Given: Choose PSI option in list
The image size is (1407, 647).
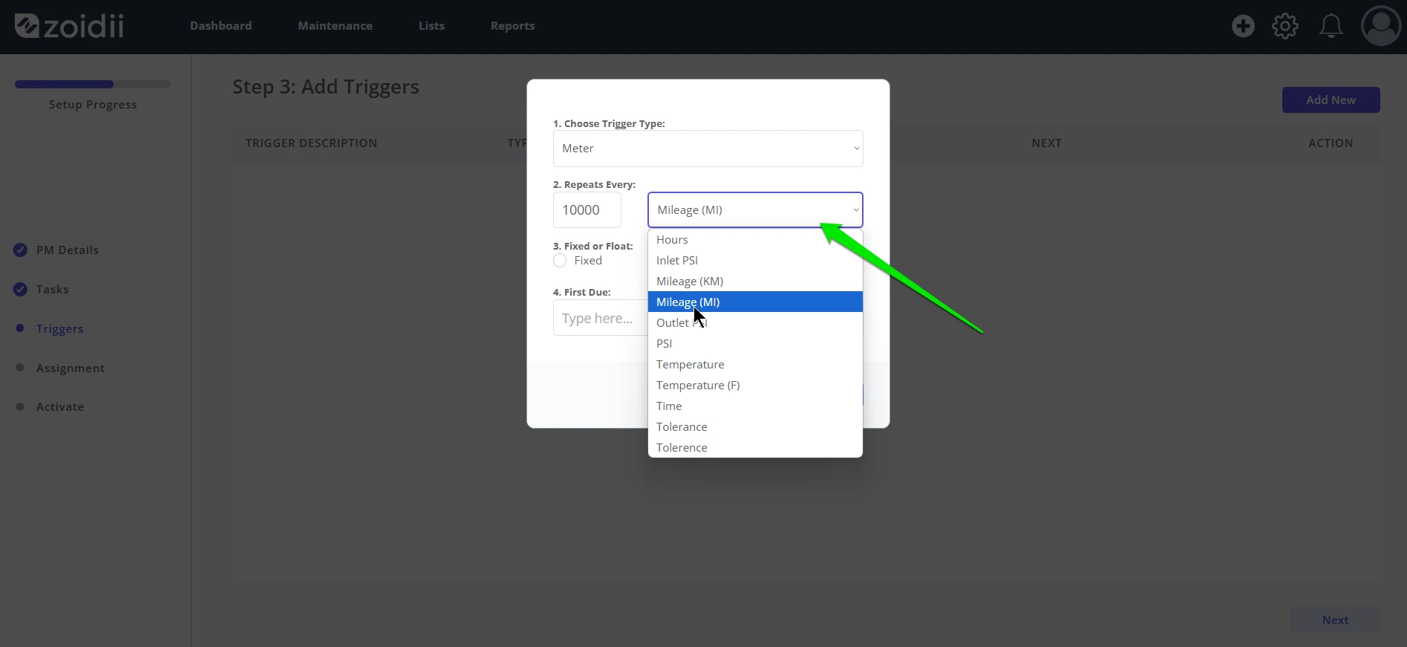Looking at the screenshot, I should (x=755, y=344).
